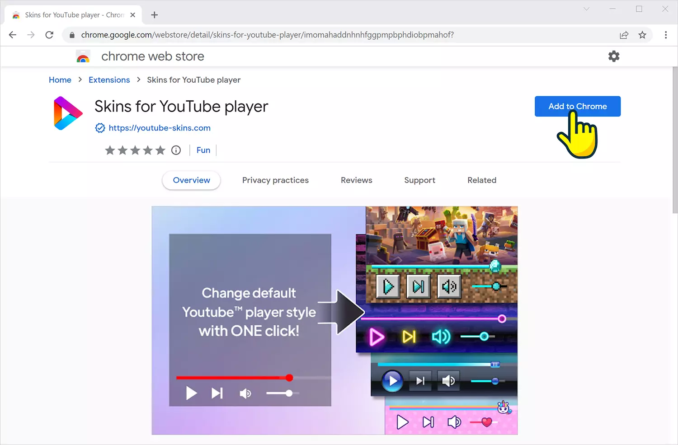
Task: Click the pink unicorn-skin speaker icon
Action: (x=454, y=422)
